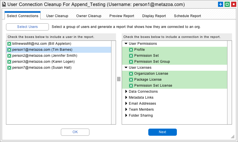The height and width of the screenshot is (142, 238).
Task: Select the Tim Barnes user row
Action: (x=59, y=50)
